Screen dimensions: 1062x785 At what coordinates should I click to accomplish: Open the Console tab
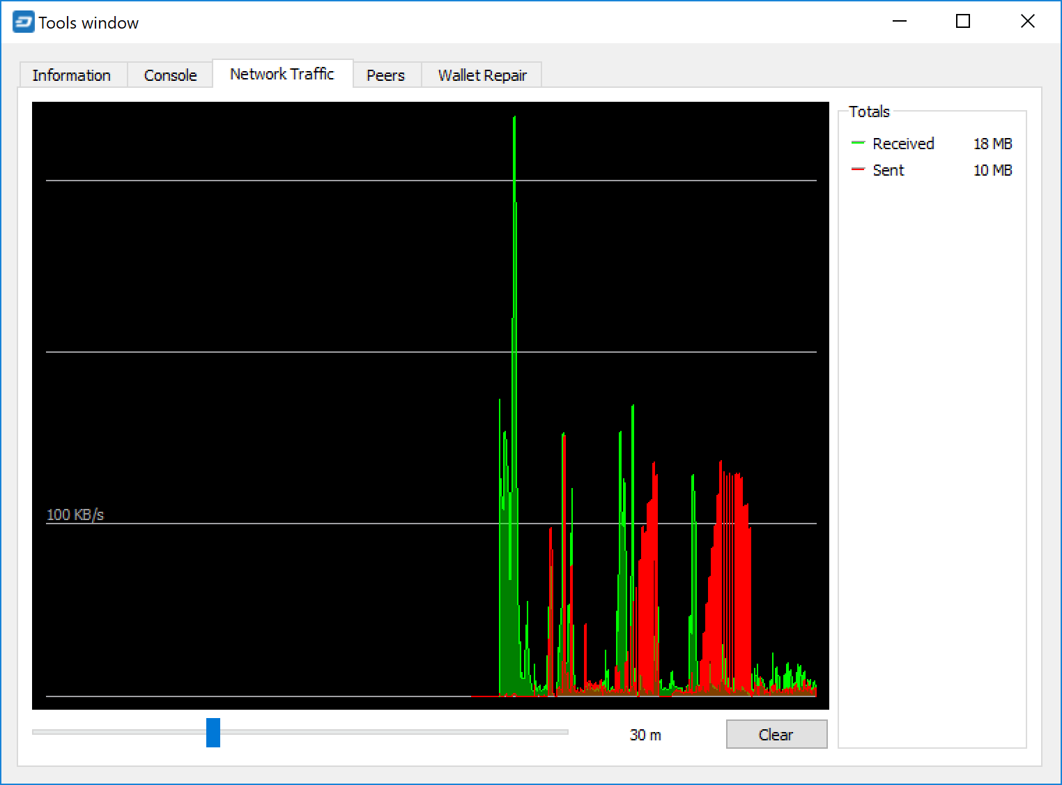(170, 75)
